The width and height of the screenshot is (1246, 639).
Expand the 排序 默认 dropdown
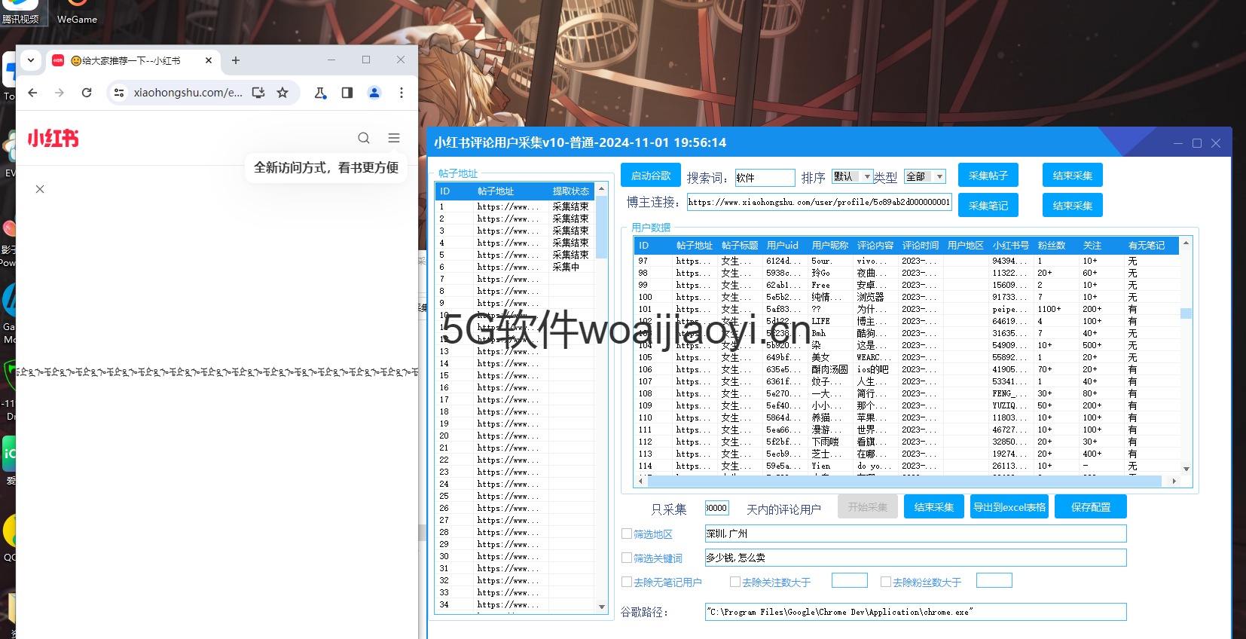(852, 176)
